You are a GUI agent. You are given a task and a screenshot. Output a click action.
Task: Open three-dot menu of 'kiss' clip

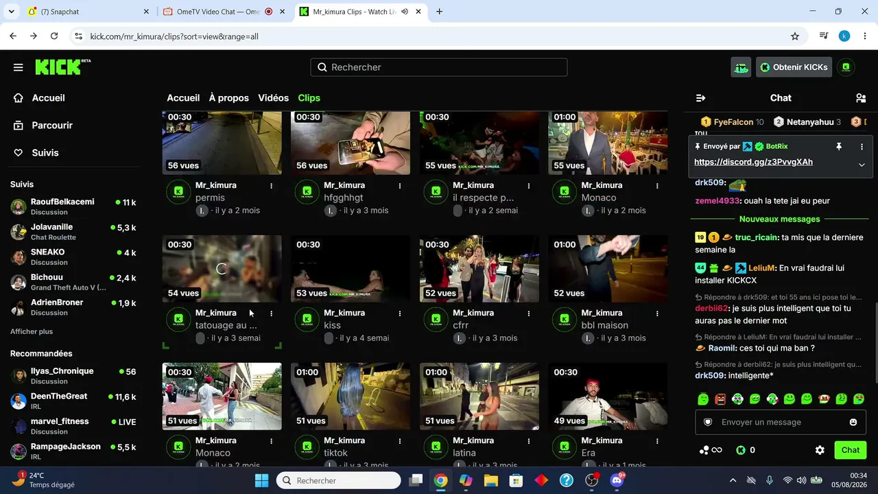pos(400,313)
